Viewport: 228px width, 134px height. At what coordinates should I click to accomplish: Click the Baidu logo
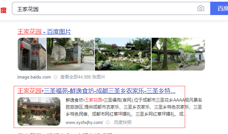(3, 10)
